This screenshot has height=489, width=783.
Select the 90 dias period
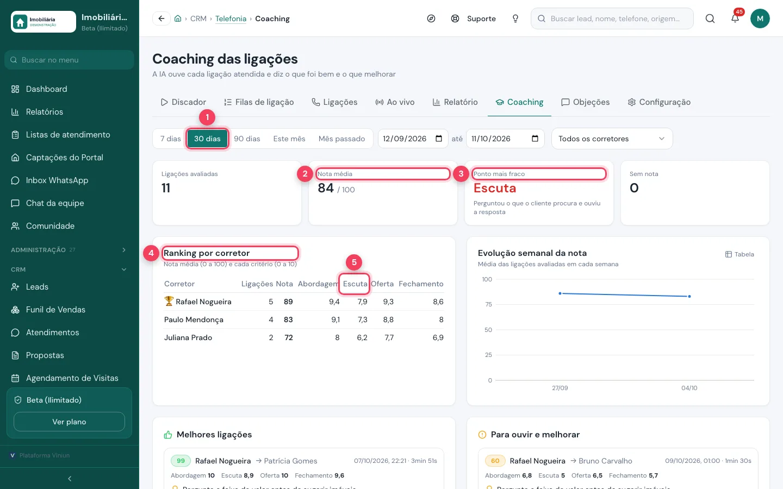pos(247,139)
